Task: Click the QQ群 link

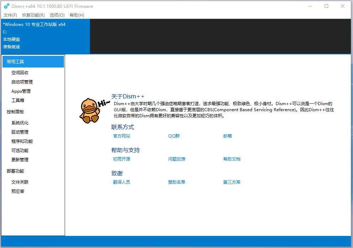Action: [174, 136]
